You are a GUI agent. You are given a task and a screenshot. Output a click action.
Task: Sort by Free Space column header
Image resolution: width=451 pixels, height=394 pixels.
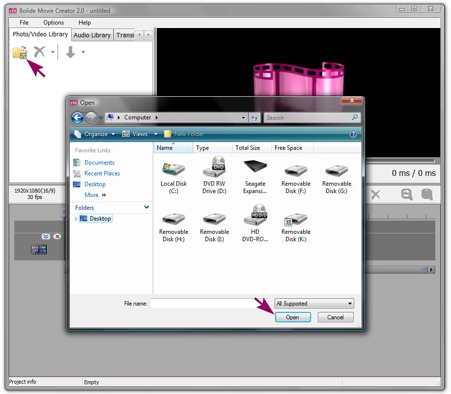tap(292, 148)
